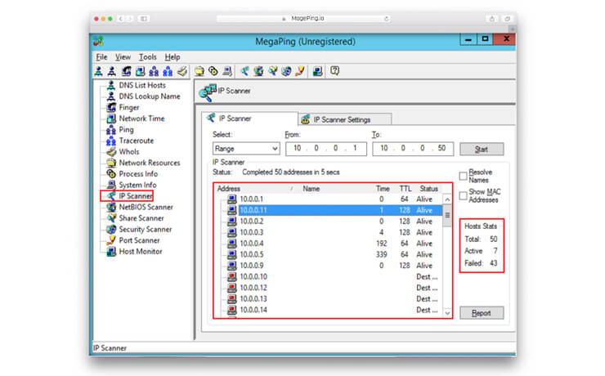
Task: Switch to the IP Scanner tab
Action: [x=249, y=119]
